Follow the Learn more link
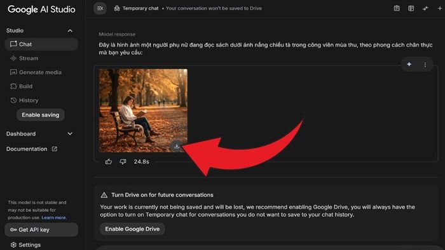 click(54, 218)
